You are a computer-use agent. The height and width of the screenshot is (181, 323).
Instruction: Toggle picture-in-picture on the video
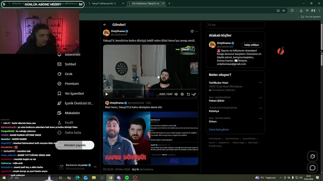pyautogui.click(x=188, y=94)
